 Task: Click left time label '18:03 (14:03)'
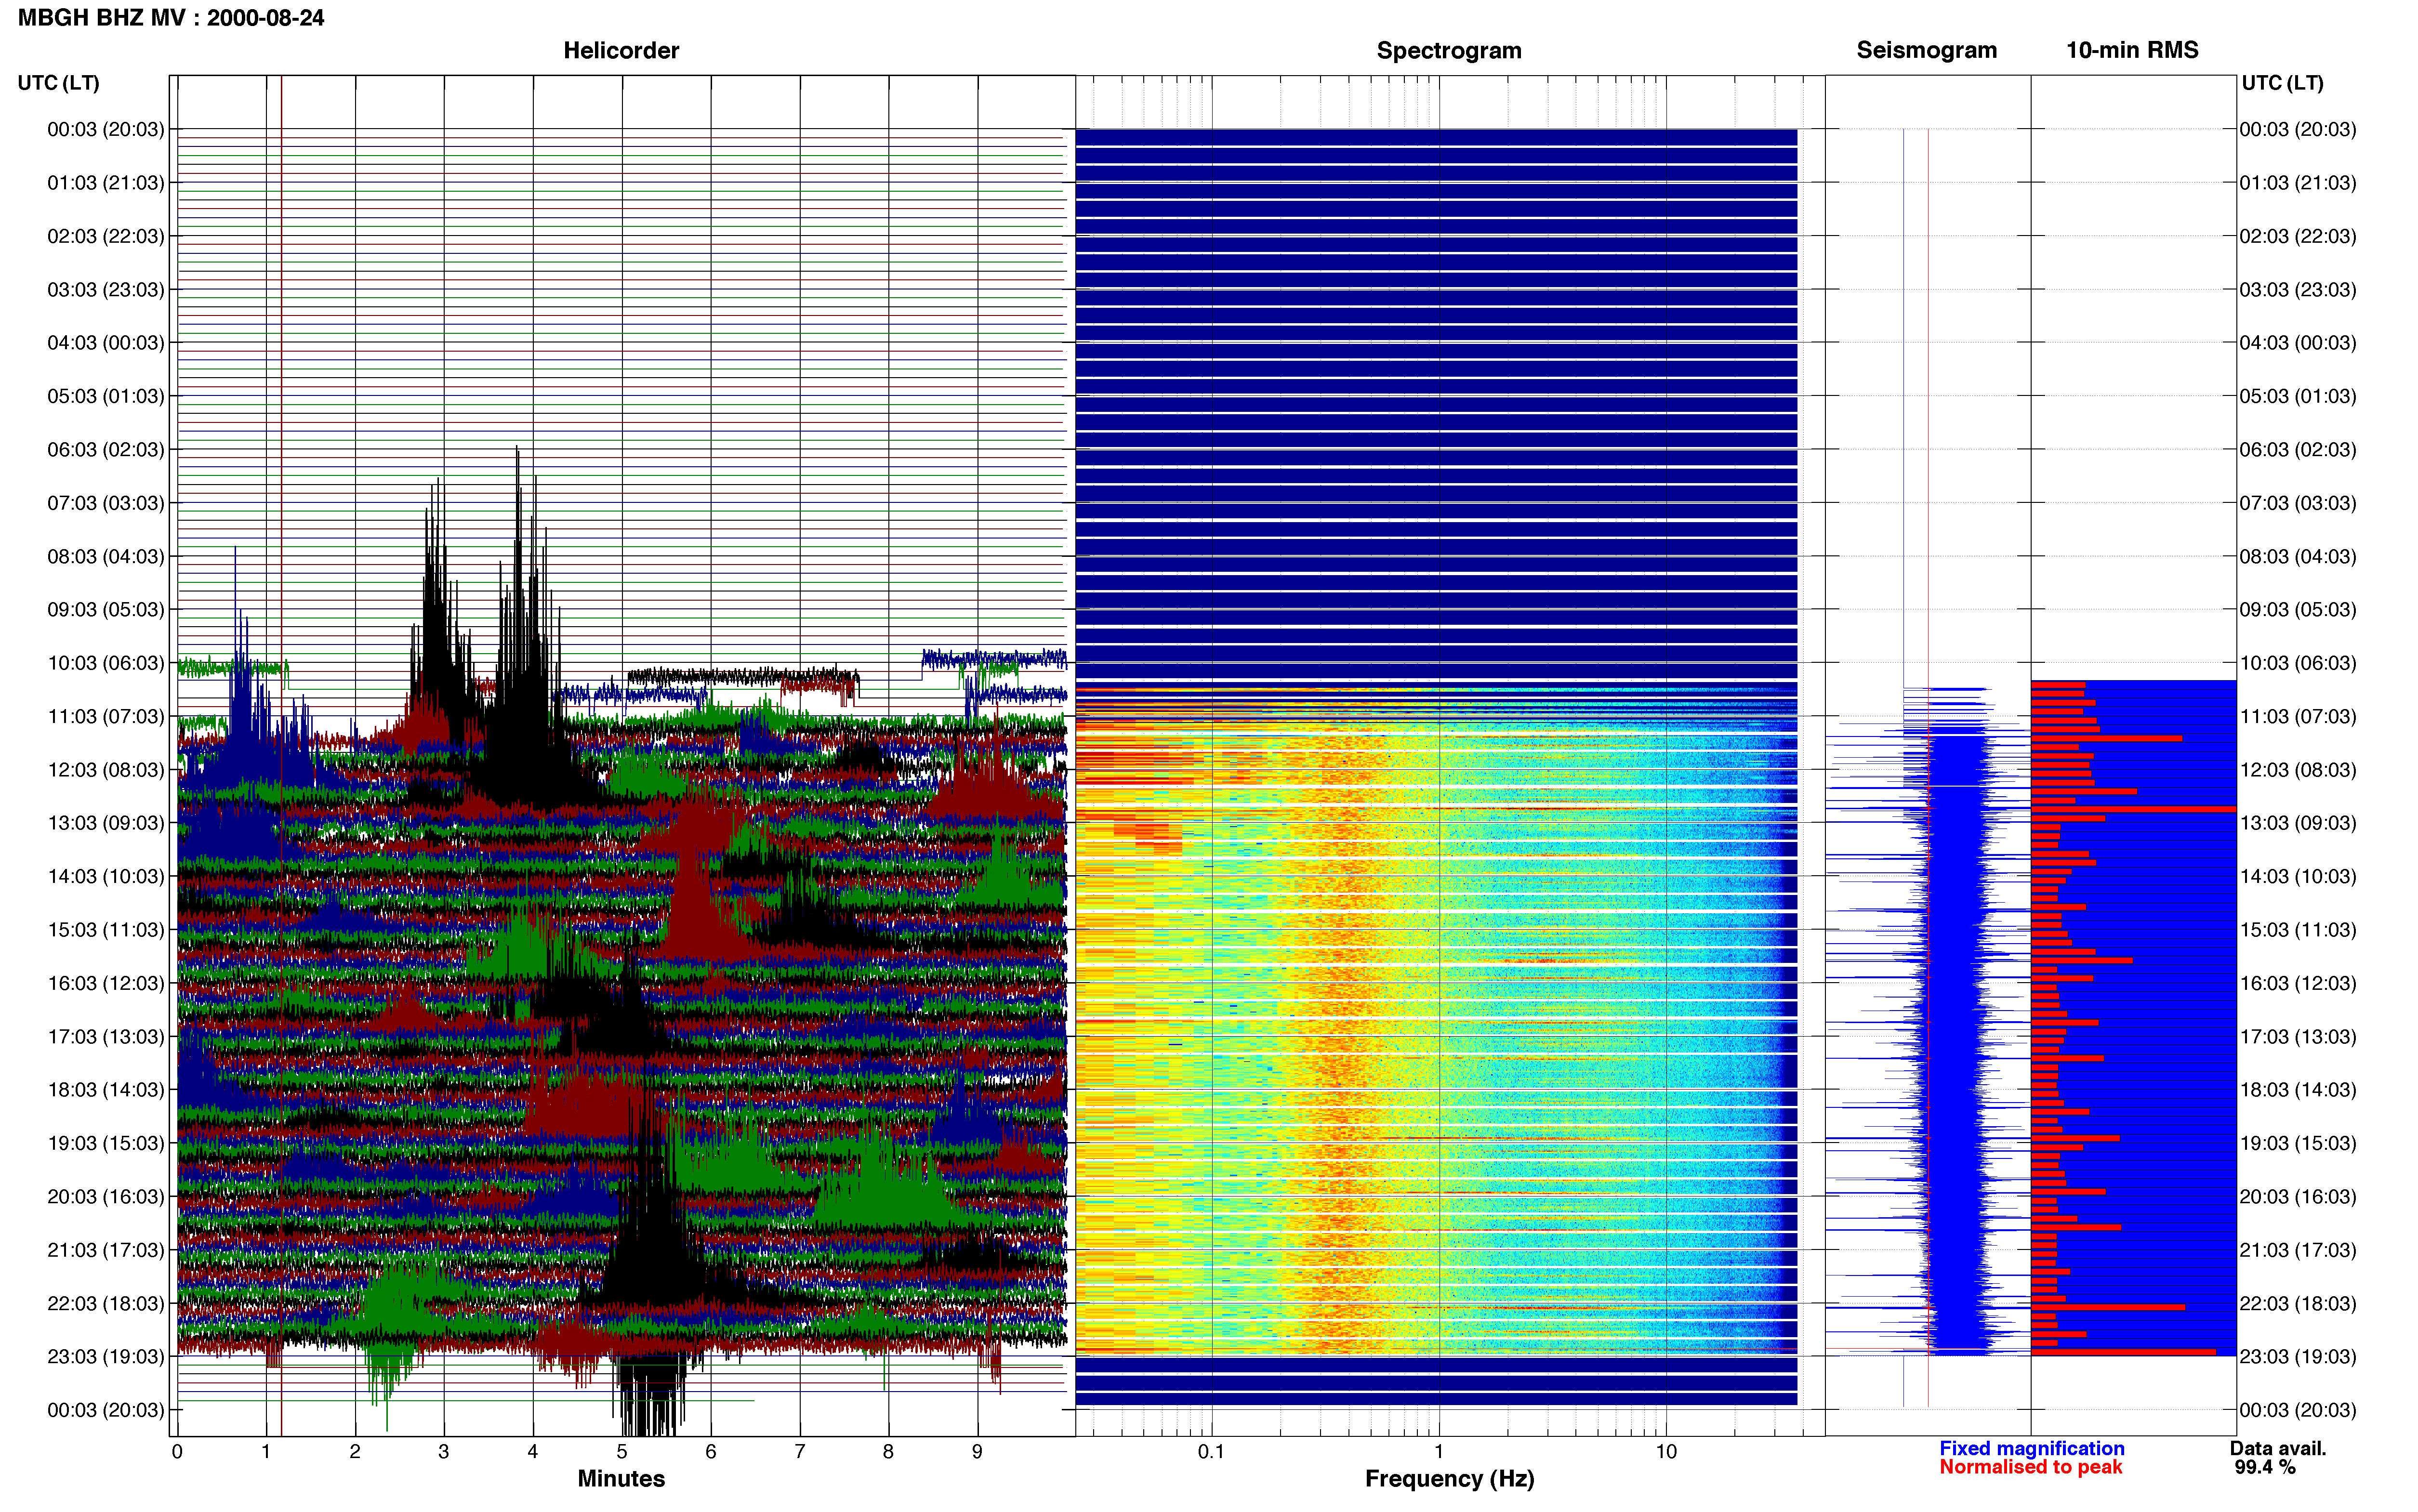pos(106,1090)
